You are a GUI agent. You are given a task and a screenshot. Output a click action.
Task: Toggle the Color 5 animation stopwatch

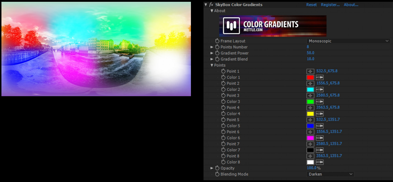224,126
